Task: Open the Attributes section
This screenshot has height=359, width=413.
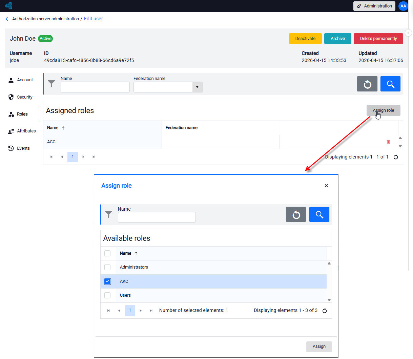Action: click(22, 131)
